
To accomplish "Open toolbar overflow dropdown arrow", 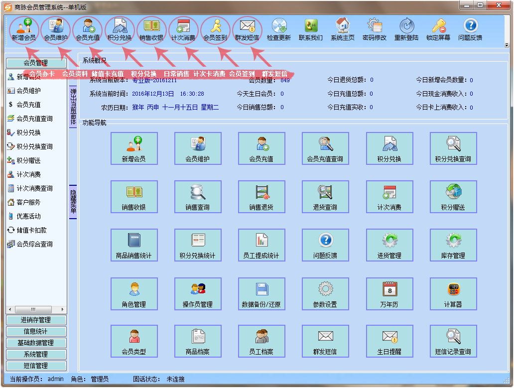I will [x=507, y=45].
